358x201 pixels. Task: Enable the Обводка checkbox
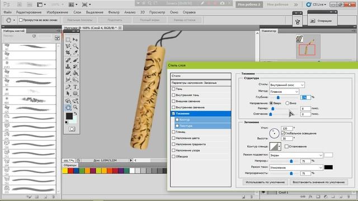(x=173, y=156)
